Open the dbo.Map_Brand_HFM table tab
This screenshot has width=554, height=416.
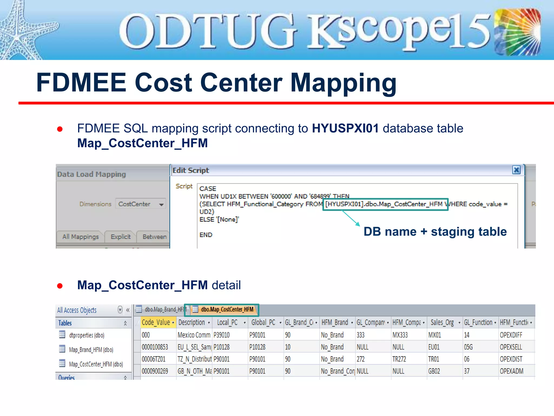click(161, 309)
